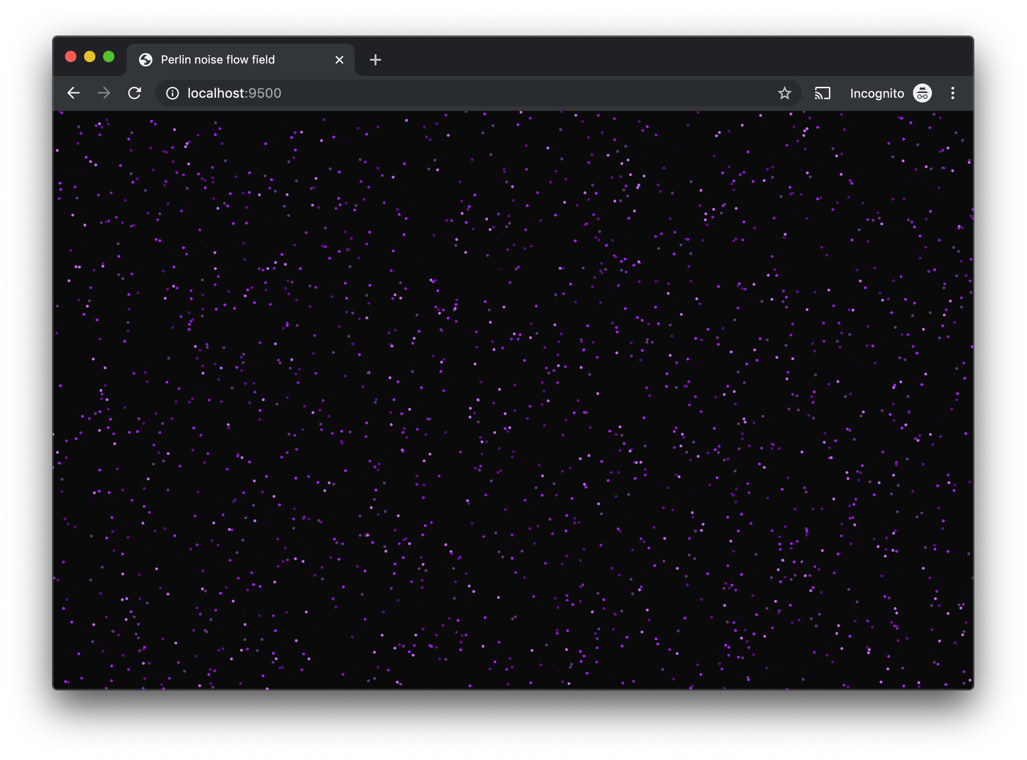Bookmark this tab with the star icon
Image resolution: width=1027 pixels, height=760 pixels.
(784, 93)
